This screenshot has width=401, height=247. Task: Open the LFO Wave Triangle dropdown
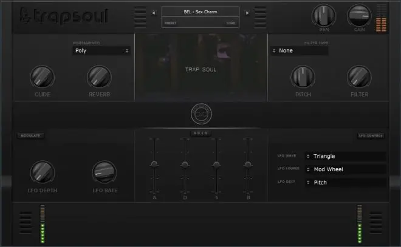point(346,156)
